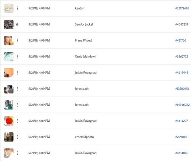Viewport: 191px width, 161px height.
Task: Select the red plate thumbnail for #4614297
Action: (9, 121)
